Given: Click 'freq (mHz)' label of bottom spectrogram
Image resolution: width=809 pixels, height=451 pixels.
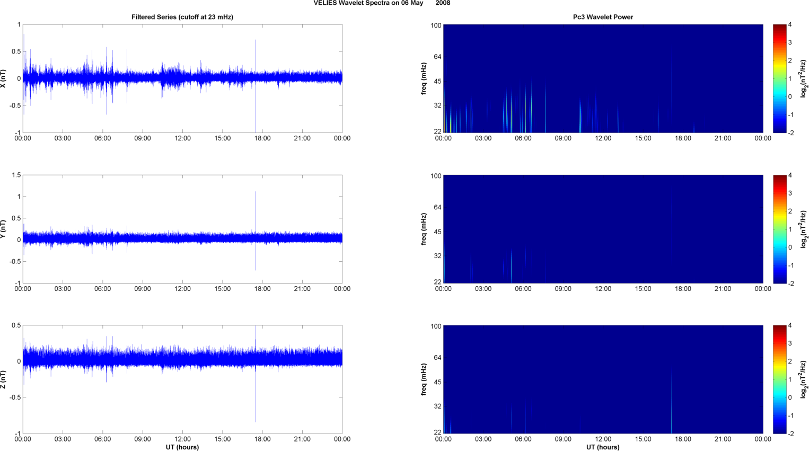Looking at the screenshot, I should (424, 379).
